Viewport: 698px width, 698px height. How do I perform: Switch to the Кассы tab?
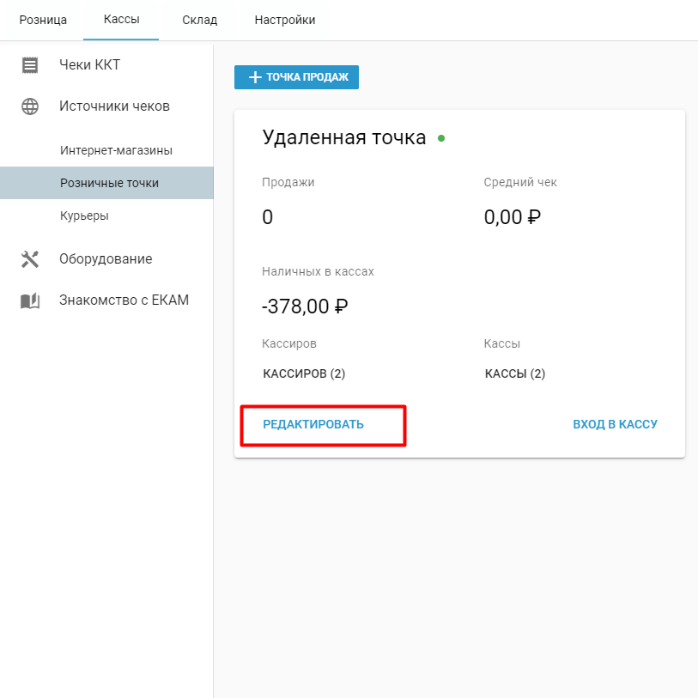(x=121, y=20)
